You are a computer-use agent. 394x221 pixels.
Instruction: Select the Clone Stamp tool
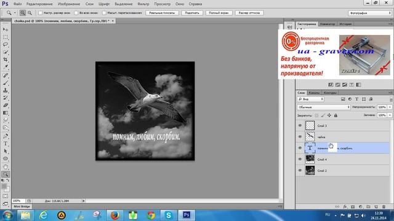6,90
